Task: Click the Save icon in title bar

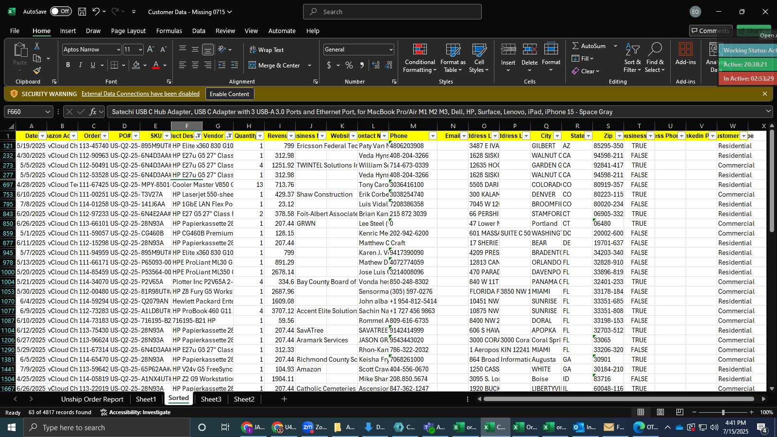Action: [82, 12]
